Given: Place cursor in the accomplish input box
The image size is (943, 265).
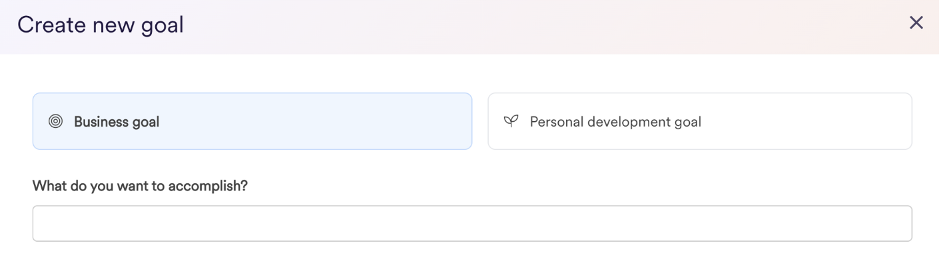Looking at the screenshot, I should [x=472, y=224].
